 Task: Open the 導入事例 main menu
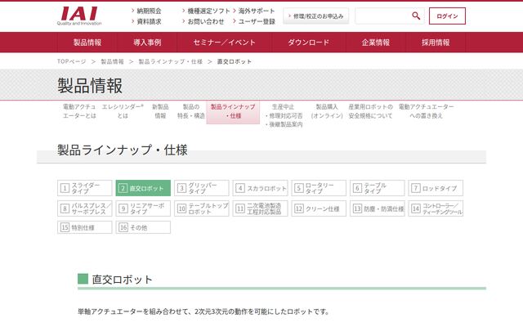147,43
